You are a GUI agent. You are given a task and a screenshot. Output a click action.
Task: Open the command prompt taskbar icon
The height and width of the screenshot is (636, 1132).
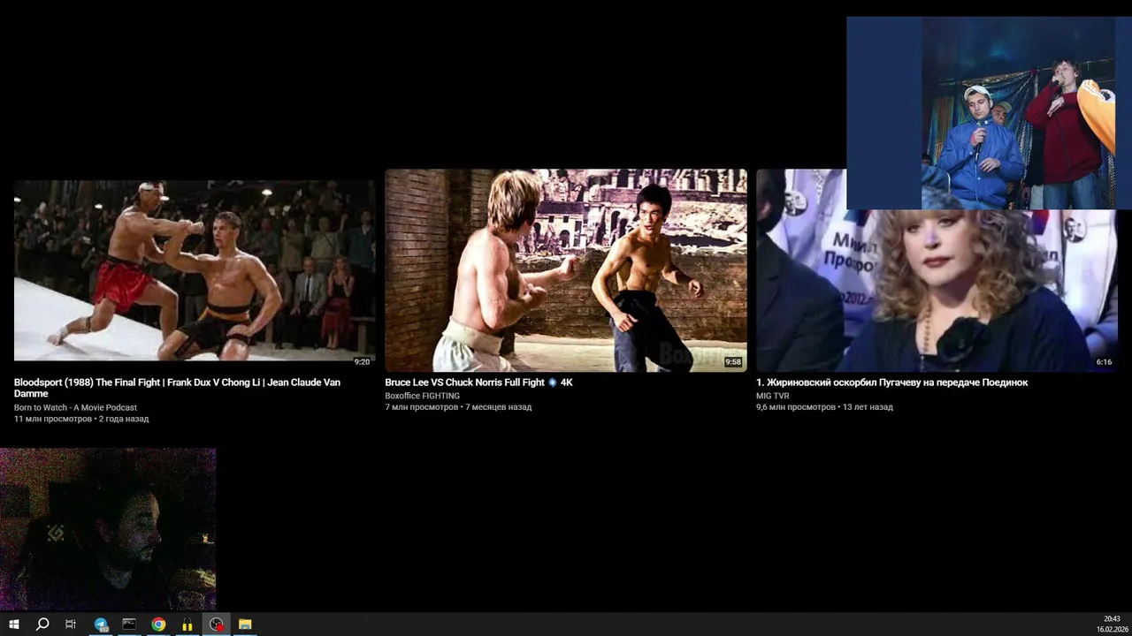129,625
